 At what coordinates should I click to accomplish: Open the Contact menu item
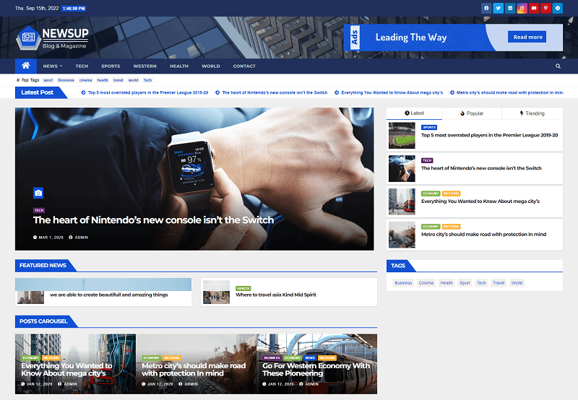pos(244,66)
